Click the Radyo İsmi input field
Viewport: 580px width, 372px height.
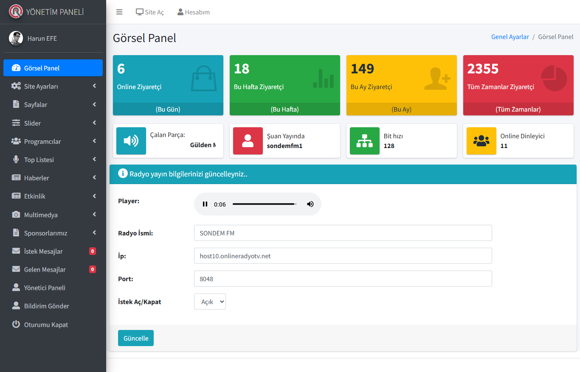[x=343, y=233]
